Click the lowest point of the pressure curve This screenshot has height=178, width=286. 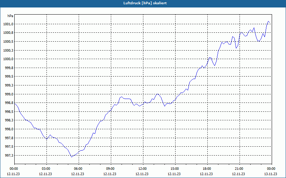[72, 157]
